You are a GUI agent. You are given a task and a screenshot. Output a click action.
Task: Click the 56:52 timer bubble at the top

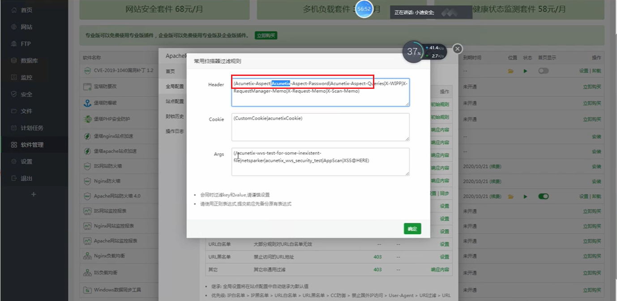364,9
